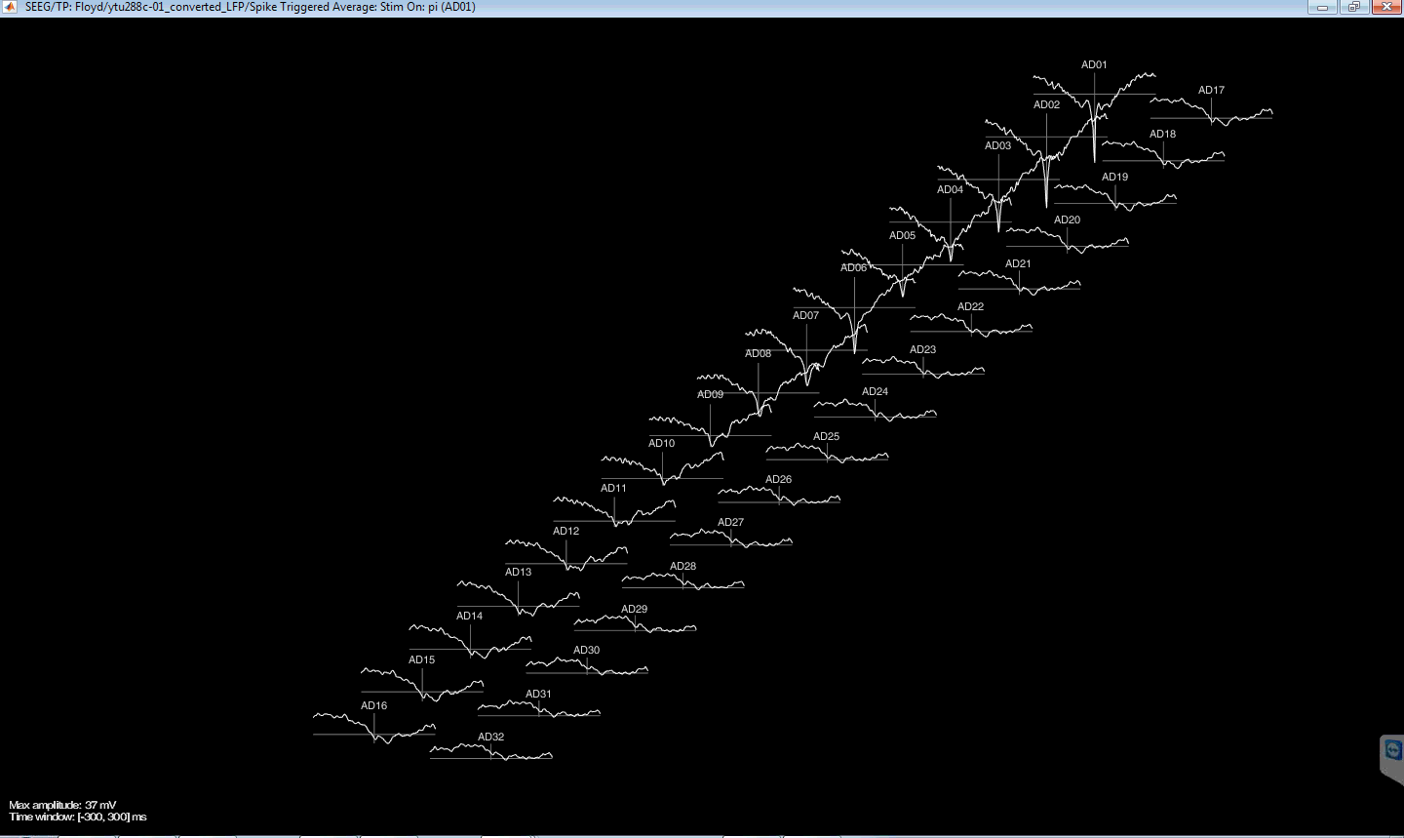Screen dimensions: 1404x838
Task: Choose the AD12 channel label
Action: pyautogui.click(x=565, y=532)
